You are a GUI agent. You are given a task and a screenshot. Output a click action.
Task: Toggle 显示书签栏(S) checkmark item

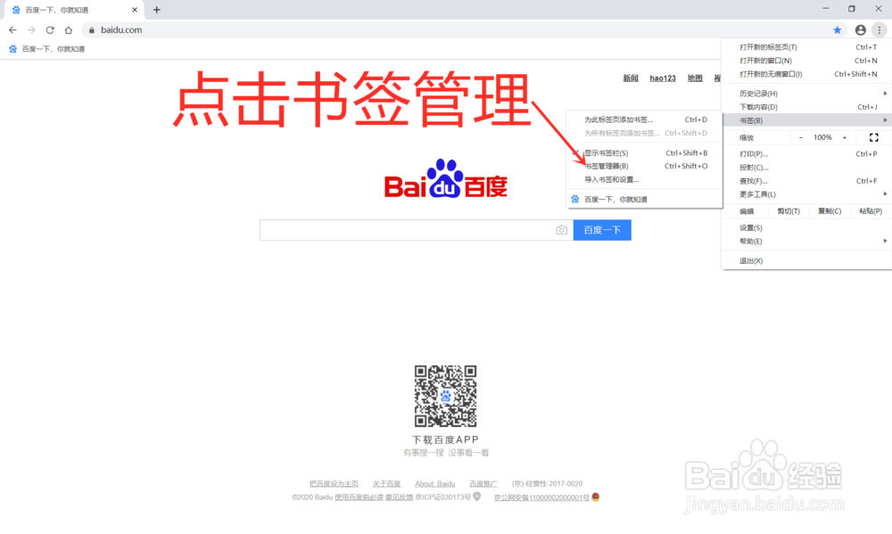click(x=644, y=153)
